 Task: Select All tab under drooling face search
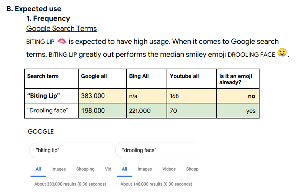125,169
